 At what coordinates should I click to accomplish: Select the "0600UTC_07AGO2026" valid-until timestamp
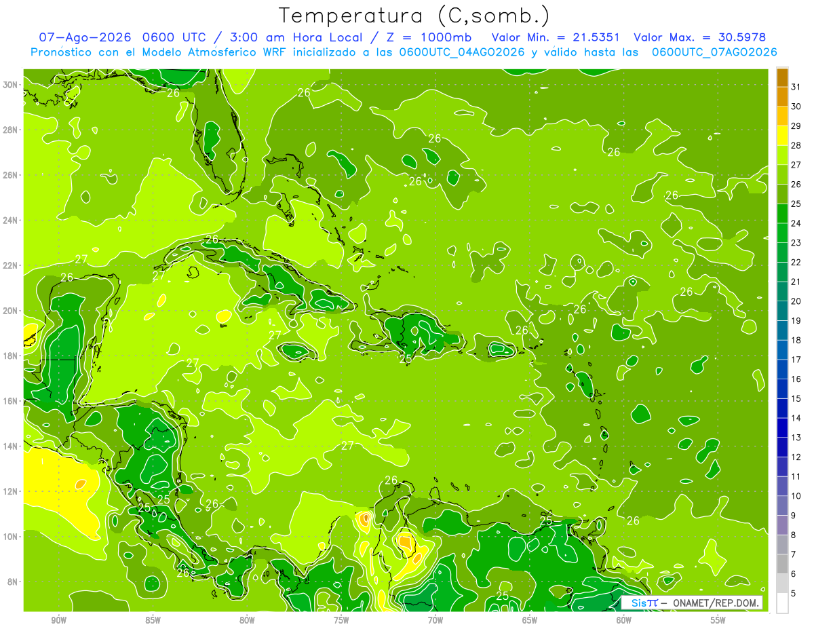coord(714,52)
